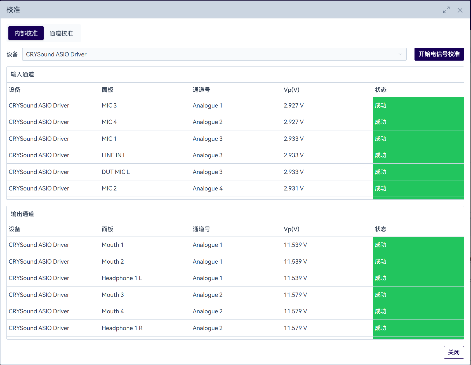
Task: Click the Headphone 1 L panel cell
Action: point(122,278)
